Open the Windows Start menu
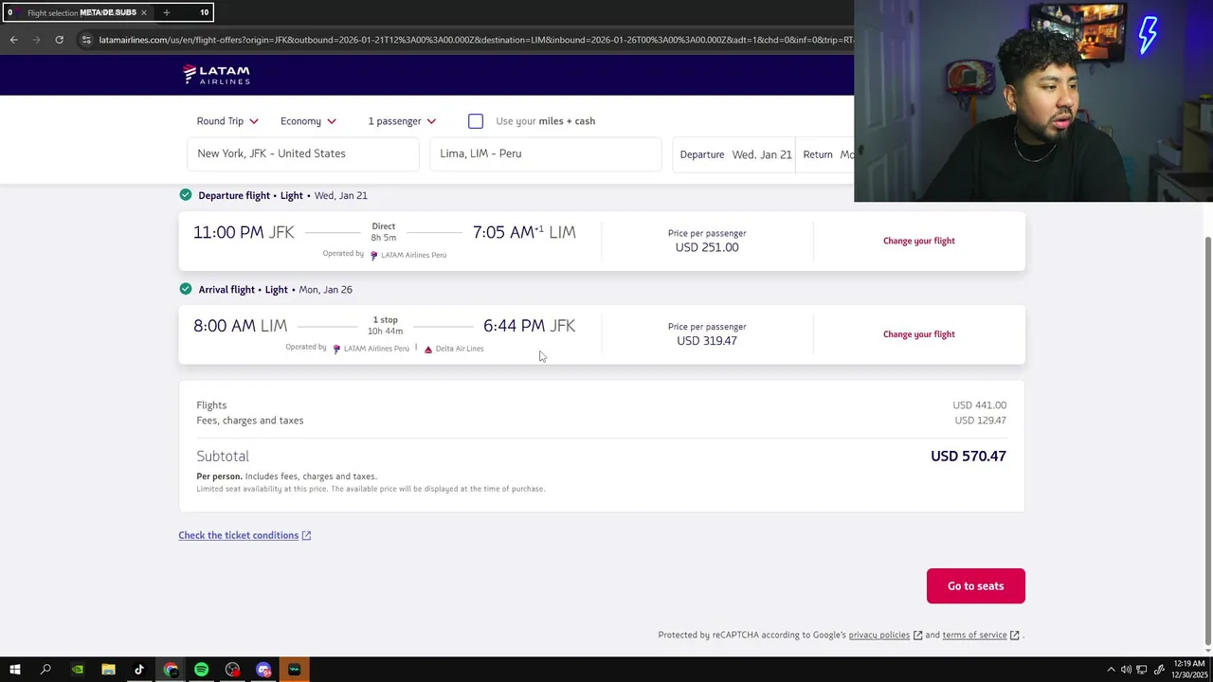This screenshot has width=1213, height=682. click(14, 670)
